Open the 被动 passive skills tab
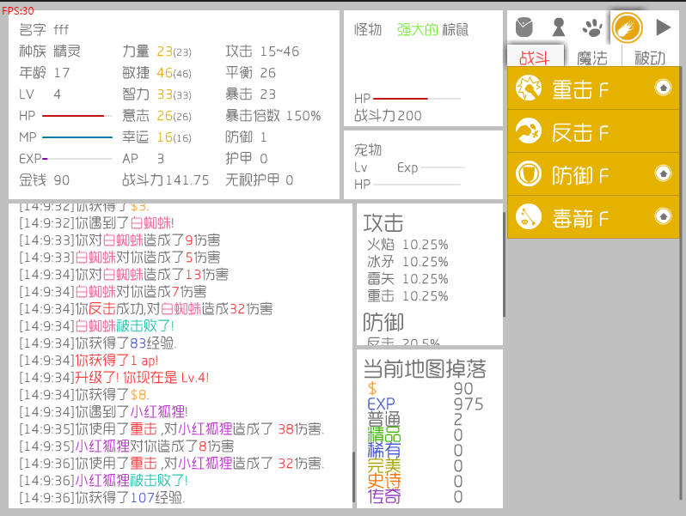 point(650,58)
